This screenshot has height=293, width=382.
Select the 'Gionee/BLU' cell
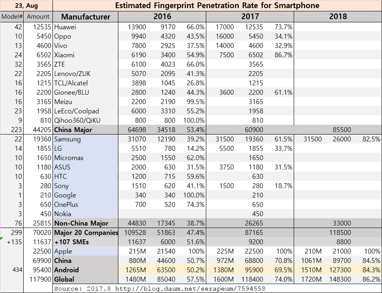tap(85, 93)
